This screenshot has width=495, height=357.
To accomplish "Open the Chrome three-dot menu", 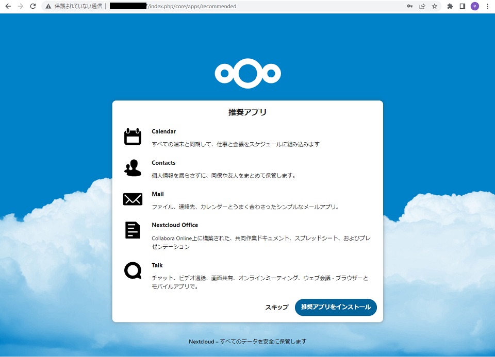I will coord(487,6).
